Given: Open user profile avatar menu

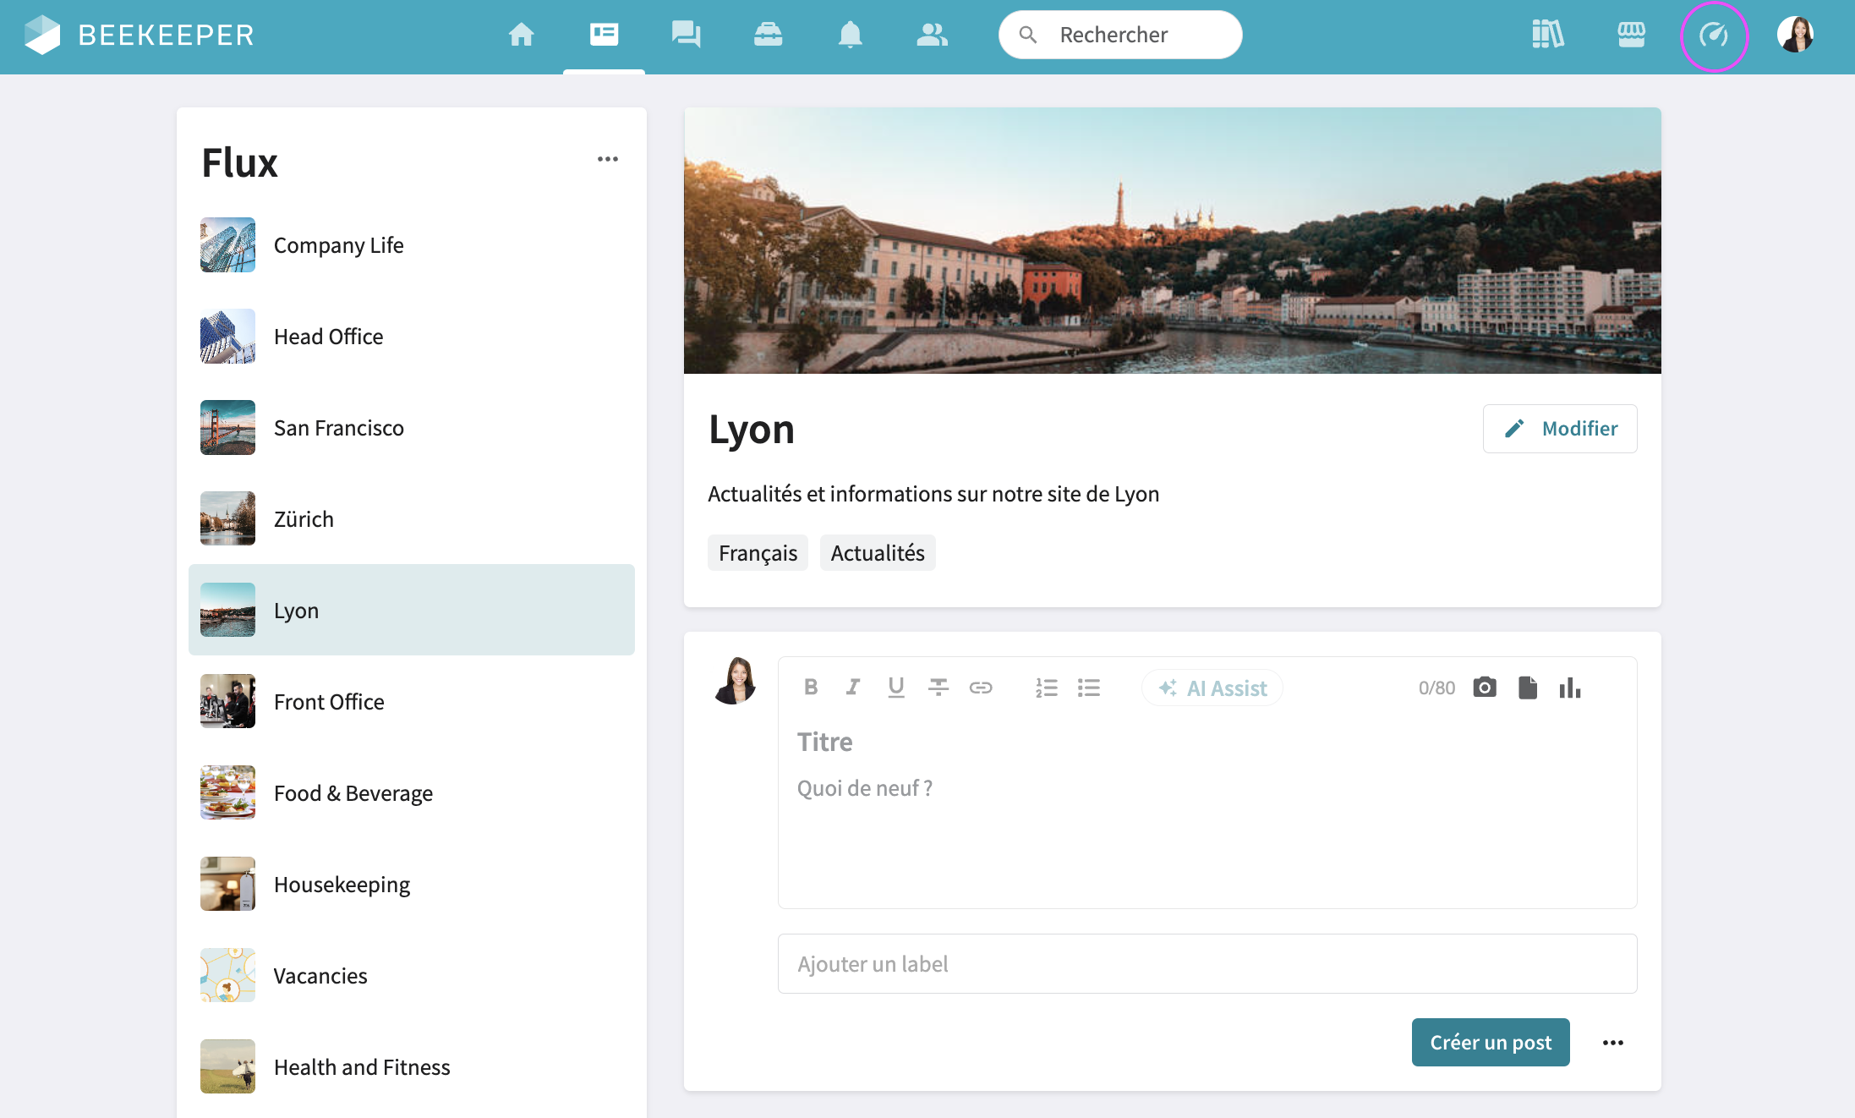Looking at the screenshot, I should (x=1795, y=35).
